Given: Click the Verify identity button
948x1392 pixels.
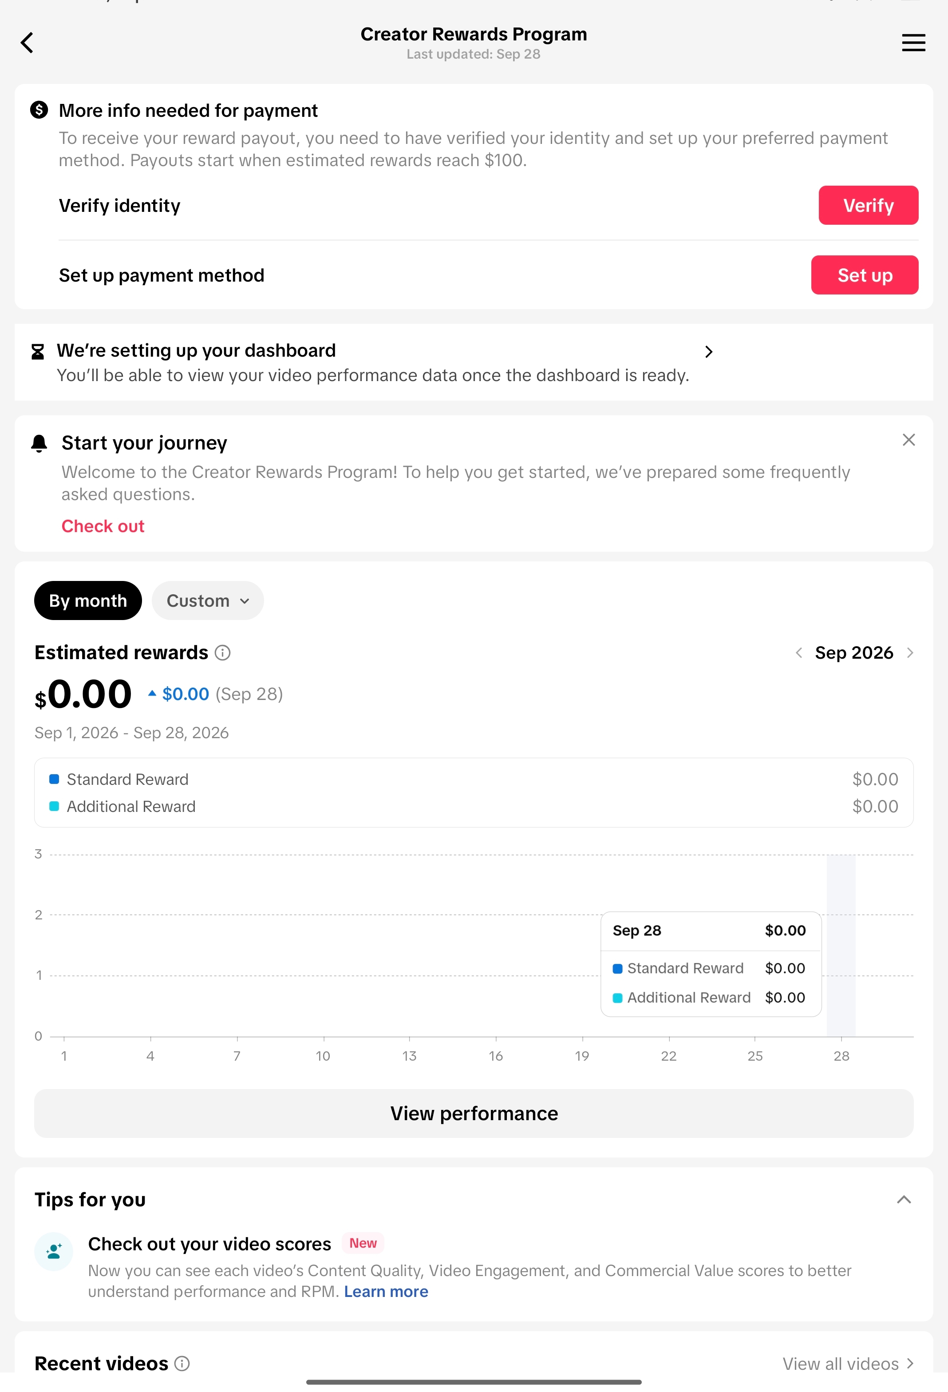Looking at the screenshot, I should [869, 206].
